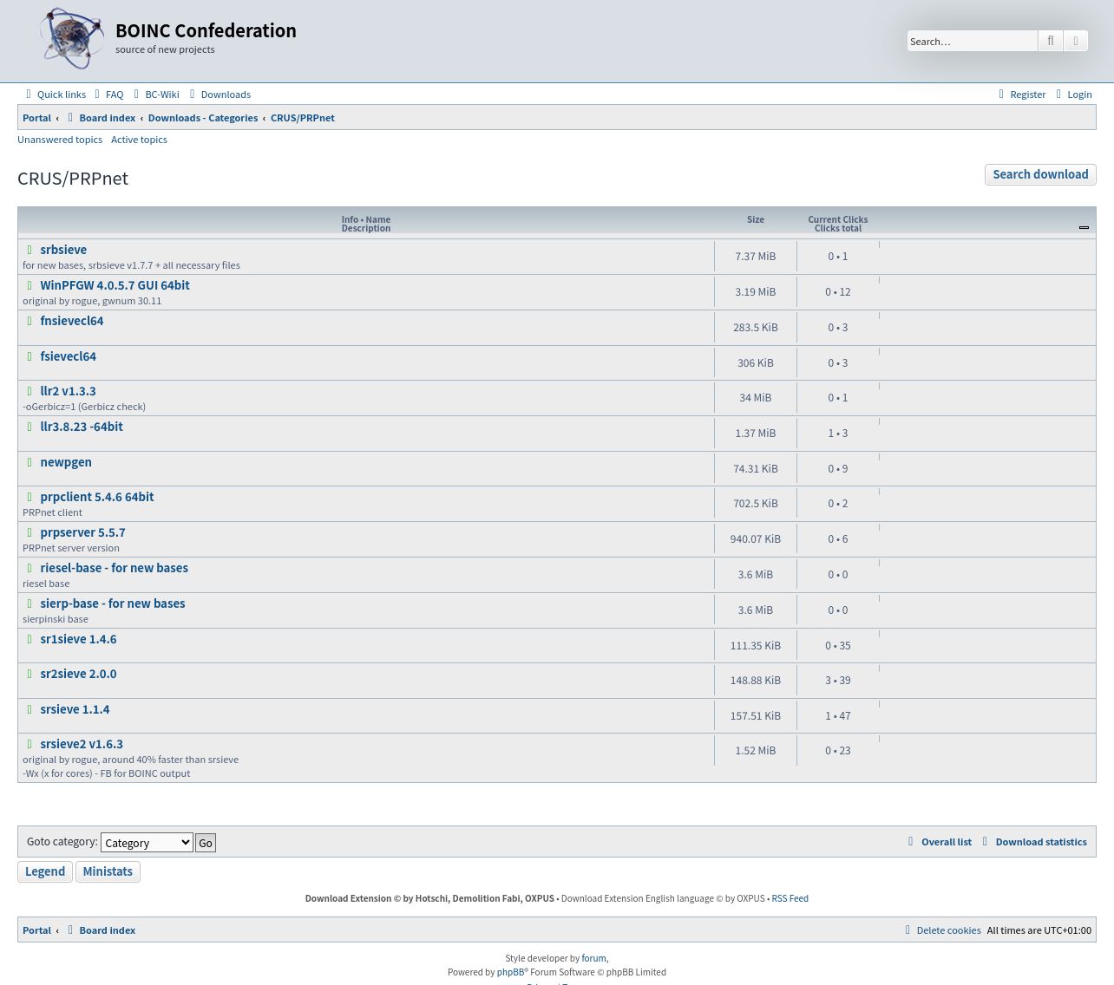This screenshot has height=985, width=1114.
Task: Collapse the downloads table with minus toggle
Action: [x=1084, y=227]
